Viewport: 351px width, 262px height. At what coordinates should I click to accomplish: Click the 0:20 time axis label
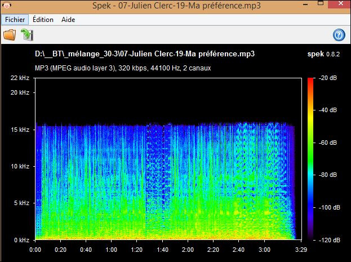pos(61,250)
